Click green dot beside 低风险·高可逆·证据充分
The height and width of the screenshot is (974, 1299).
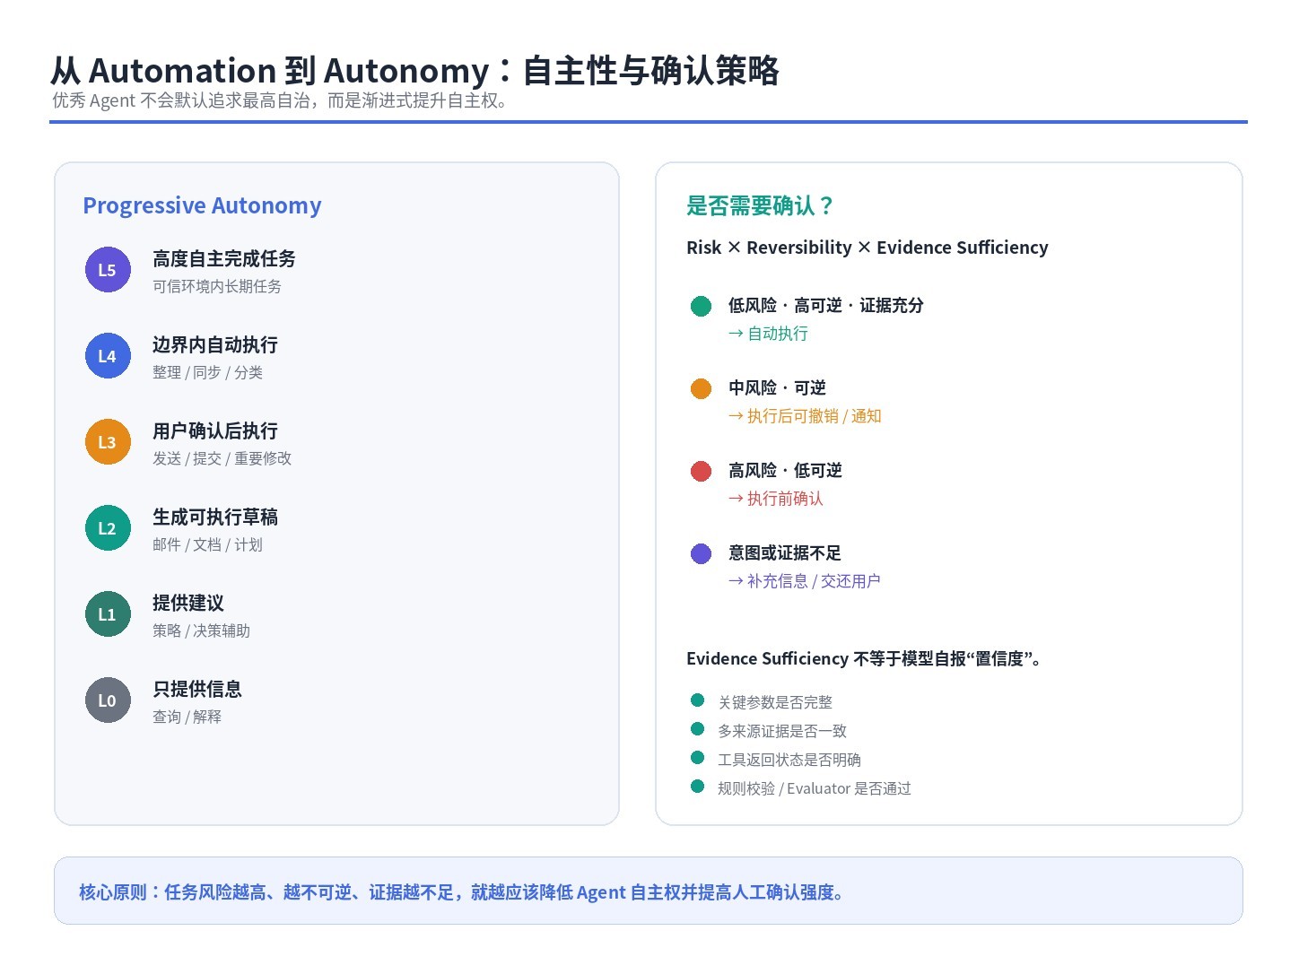click(701, 307)
